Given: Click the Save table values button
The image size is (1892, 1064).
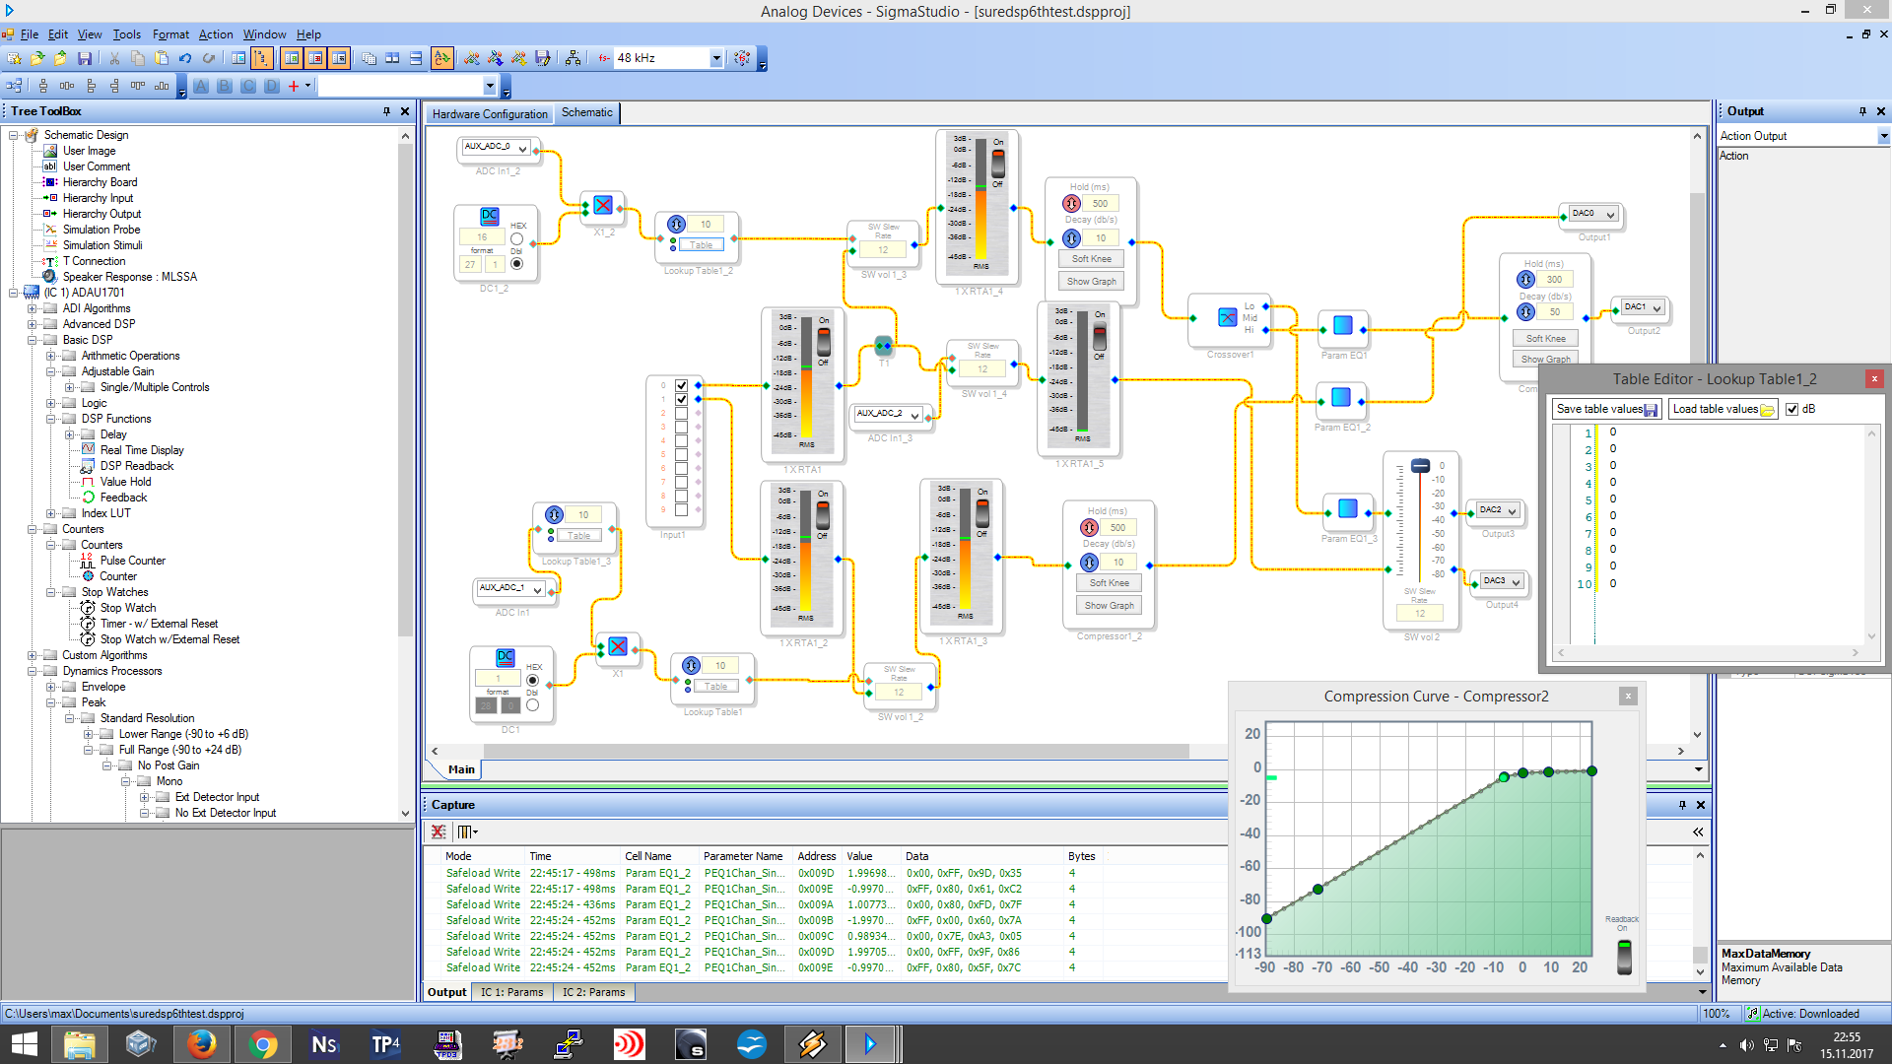Looking at the screenshot, I should click(x=1607, y=410).
